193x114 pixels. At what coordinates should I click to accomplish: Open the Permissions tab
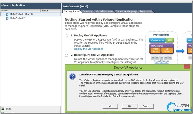pos(146,11)
